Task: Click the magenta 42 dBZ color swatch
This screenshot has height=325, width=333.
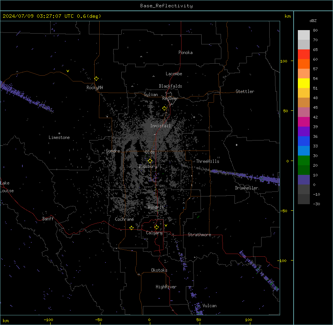Action: pos(304,122)
